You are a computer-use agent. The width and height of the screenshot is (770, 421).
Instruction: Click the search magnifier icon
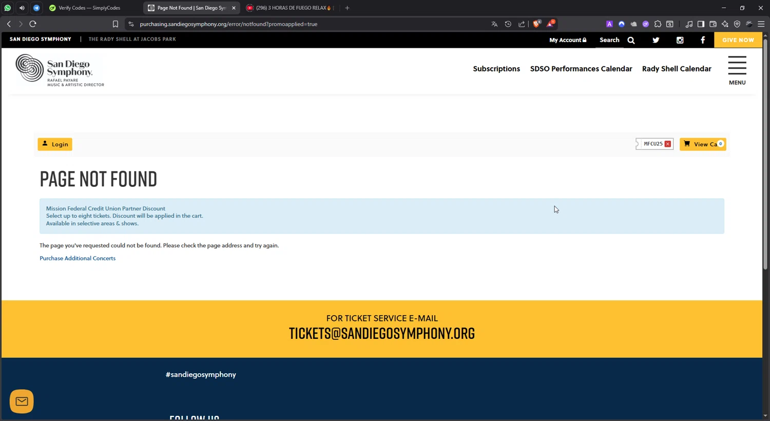[631, 40]
